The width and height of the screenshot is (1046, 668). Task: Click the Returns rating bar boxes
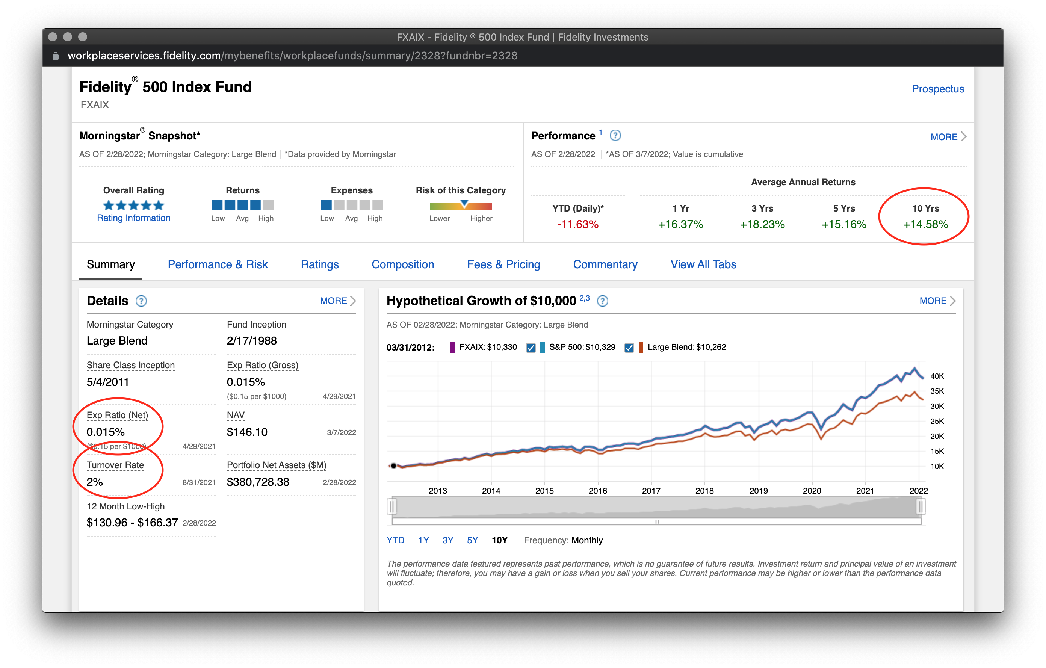[242, 205]
